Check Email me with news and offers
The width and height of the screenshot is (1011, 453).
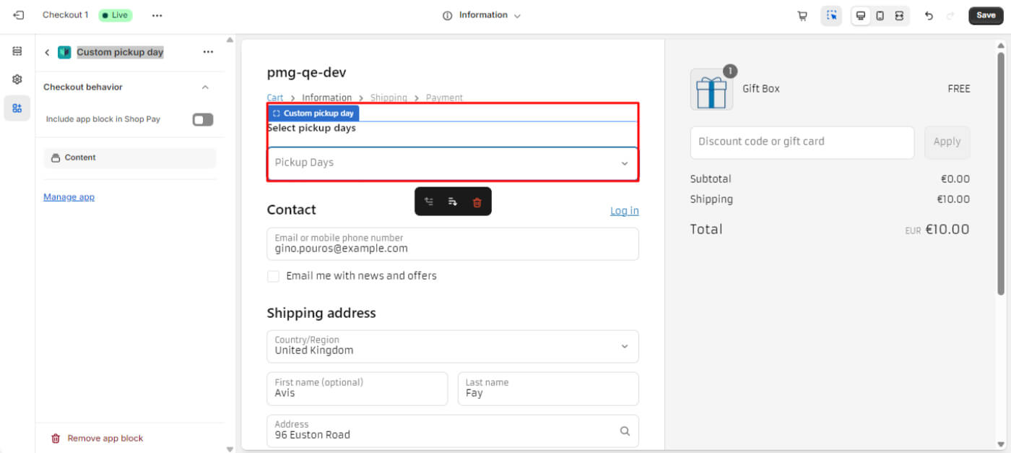274,276
